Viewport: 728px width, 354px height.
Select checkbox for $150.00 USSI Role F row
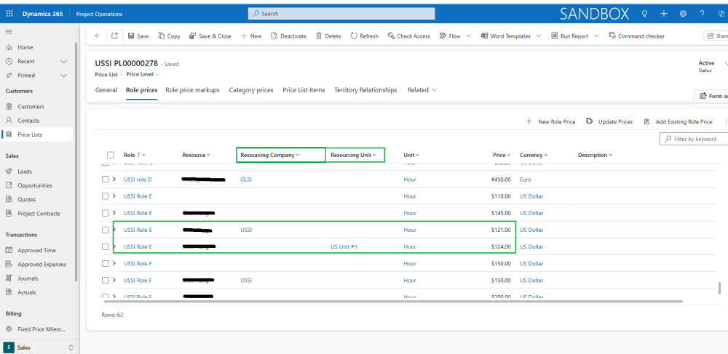pyautogui.click(x=105, y=264)
